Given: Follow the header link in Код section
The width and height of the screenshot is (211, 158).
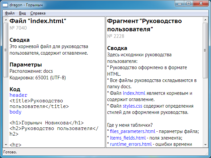Looking at the screenshot, I should tap(18, 95).
